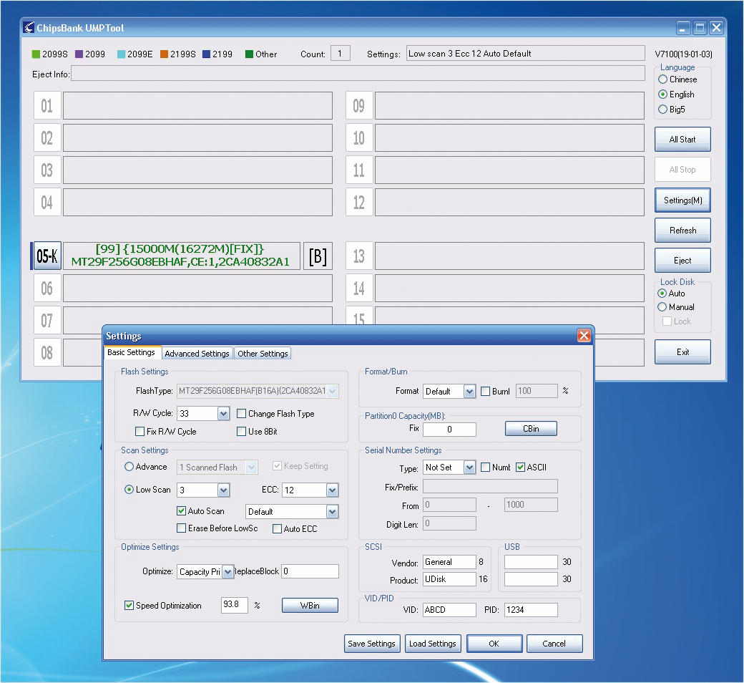Open the Other Settings tab
Screen dimensions: 744x683
263,354
